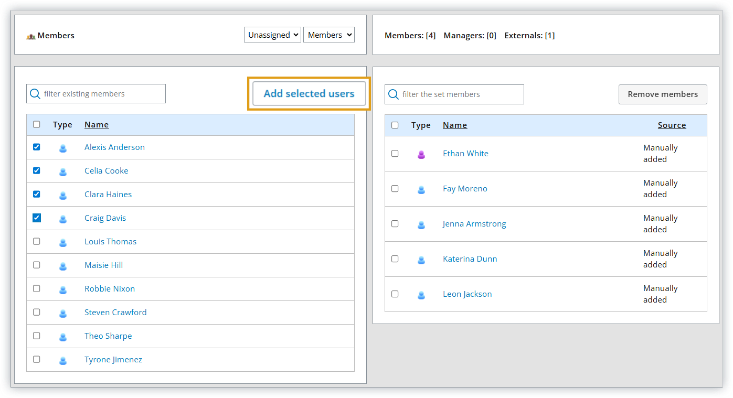
Task: Click the user icon beside Katerina Dunn
Action: pos(421,260)
